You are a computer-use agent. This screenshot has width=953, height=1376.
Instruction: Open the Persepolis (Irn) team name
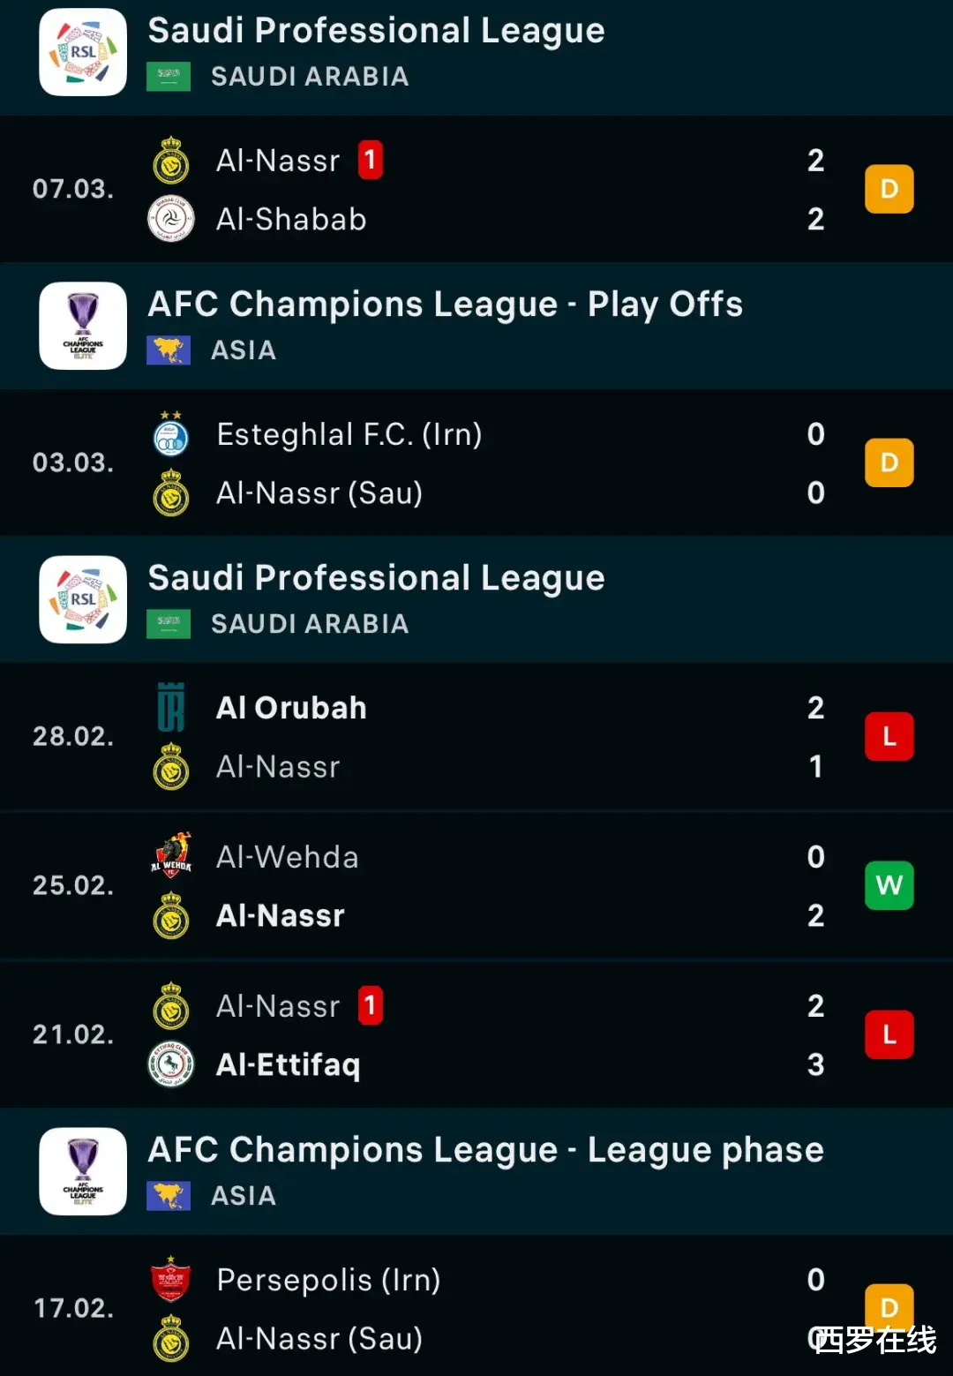click(x=328, y=1280)
